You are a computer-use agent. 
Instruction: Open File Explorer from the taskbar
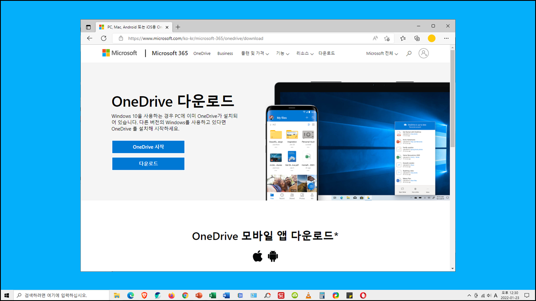click(117, 295)
